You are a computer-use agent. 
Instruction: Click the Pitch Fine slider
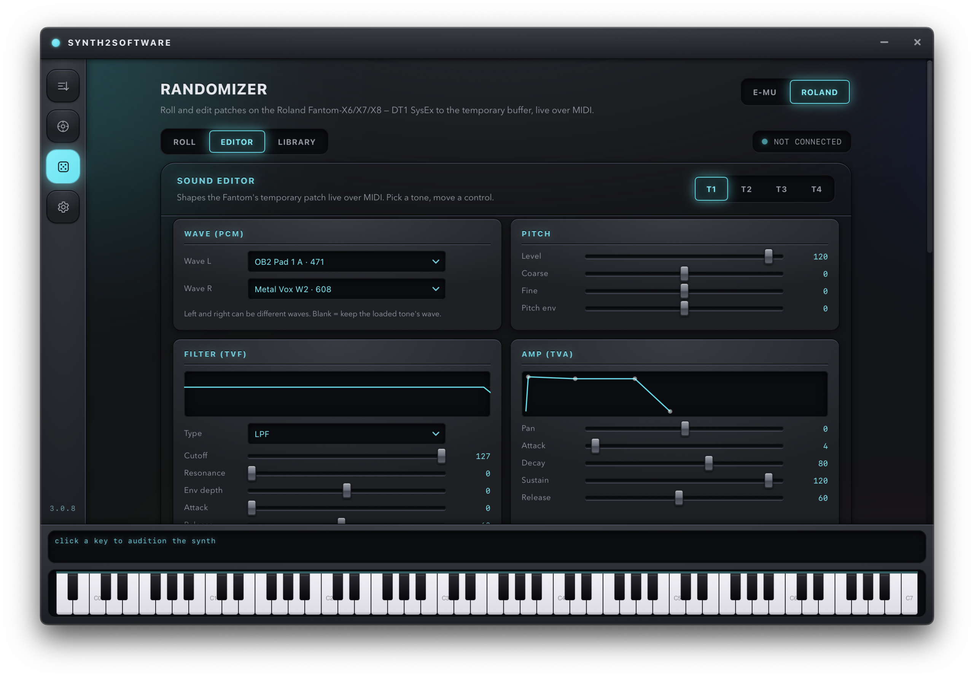point(684,291)
